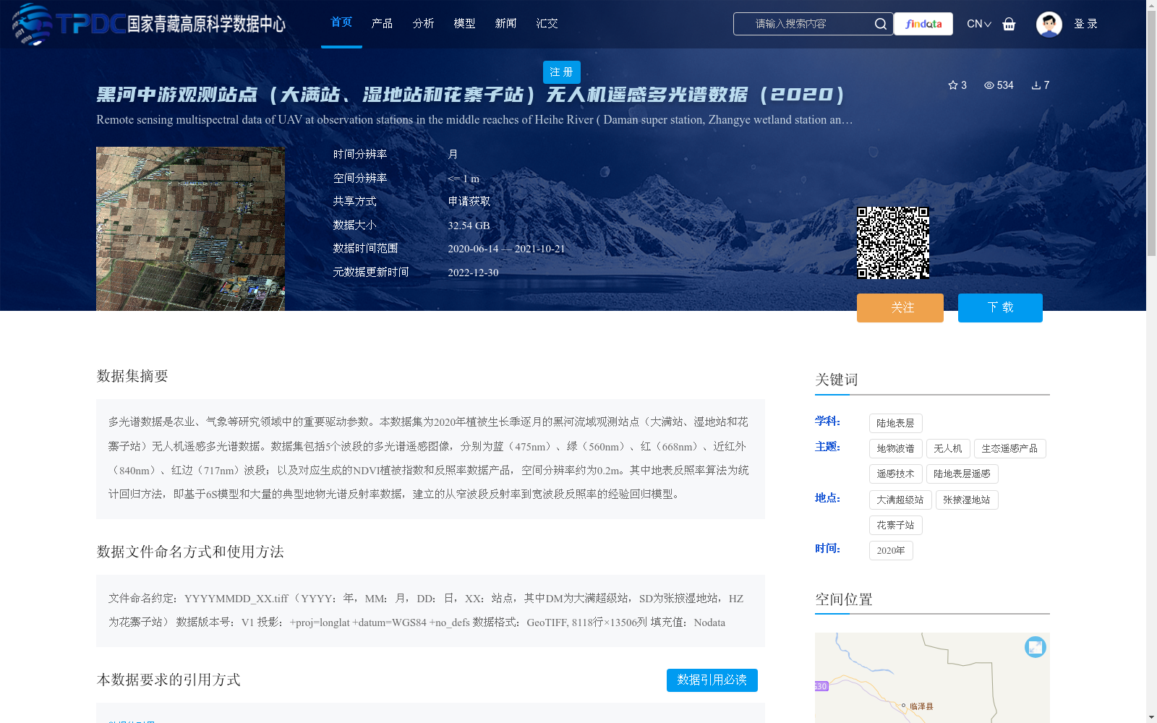
Task: Click the map expand icon
Action: pyautogui.click(x=1036, y=647)
